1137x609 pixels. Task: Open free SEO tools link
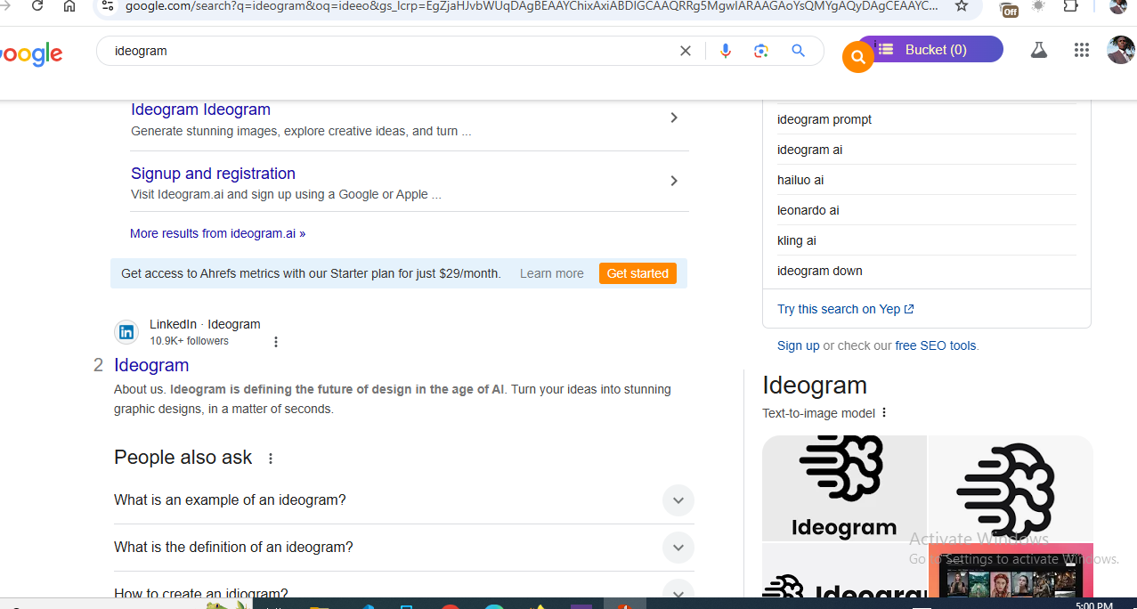(936, 345)
